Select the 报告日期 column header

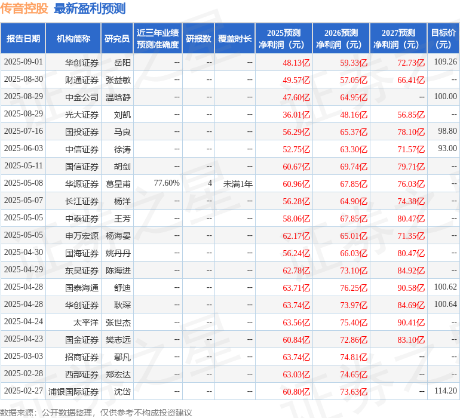click(x=23, y=39)
